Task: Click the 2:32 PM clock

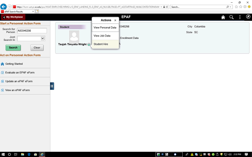Action: point(237,154)
